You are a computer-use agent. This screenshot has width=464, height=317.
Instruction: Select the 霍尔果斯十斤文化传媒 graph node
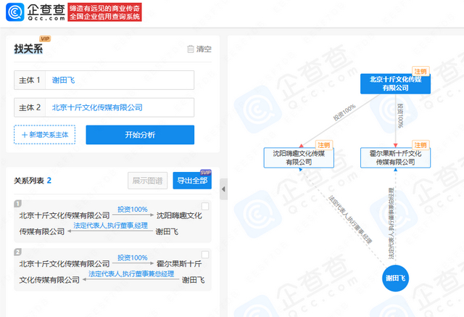(x=395, y=157)
